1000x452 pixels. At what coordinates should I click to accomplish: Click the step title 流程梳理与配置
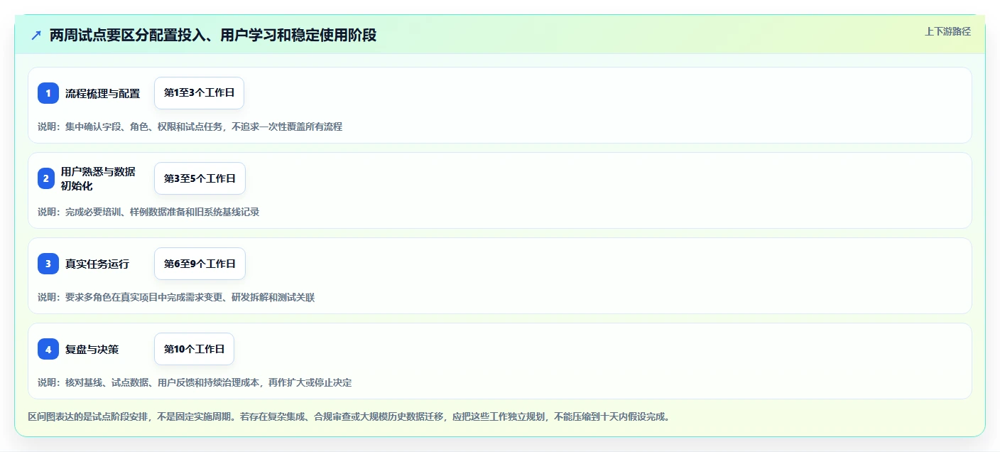click(103, 93)
